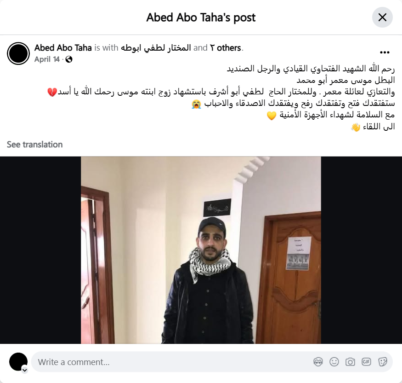Open the post photo of man in keffiyeh
The image size is (402, 383).
coord(201,250)
